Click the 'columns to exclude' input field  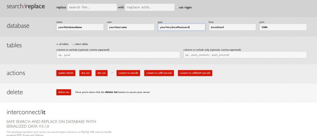[x=118, y=55]
